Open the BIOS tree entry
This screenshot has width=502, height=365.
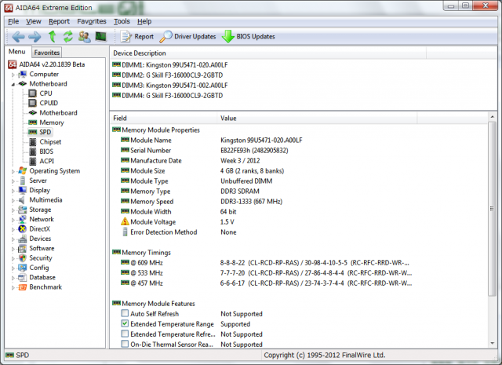pyautogui.click(x=46, y=151)
